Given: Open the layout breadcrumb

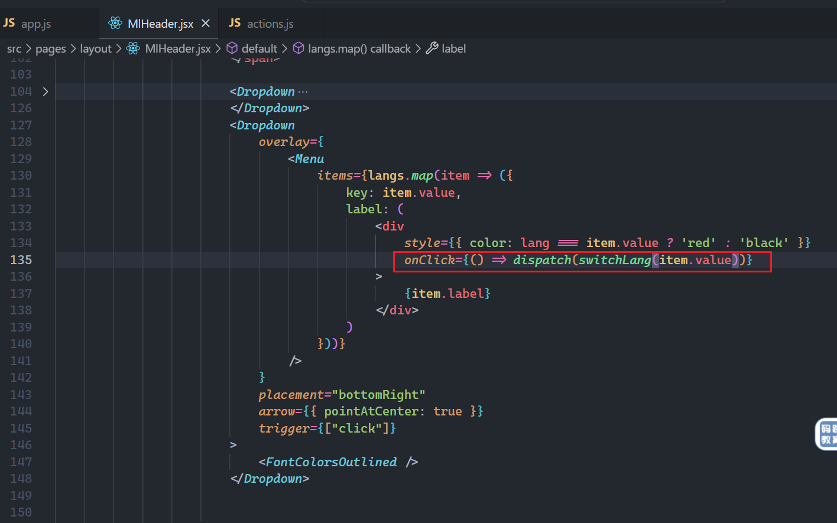Looking at the screenshot, I should (96, 48).
